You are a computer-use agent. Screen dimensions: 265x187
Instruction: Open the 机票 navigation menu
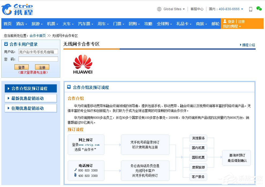tap(52, 24)
